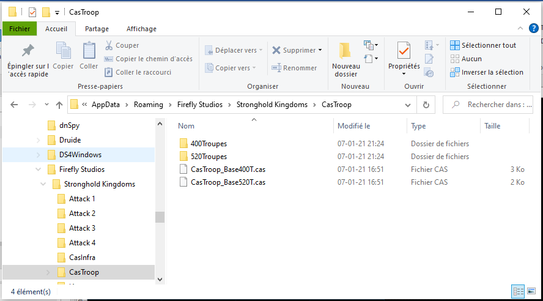
Task: Click the Copier icon in ribbon
Action: click(63, 51)
